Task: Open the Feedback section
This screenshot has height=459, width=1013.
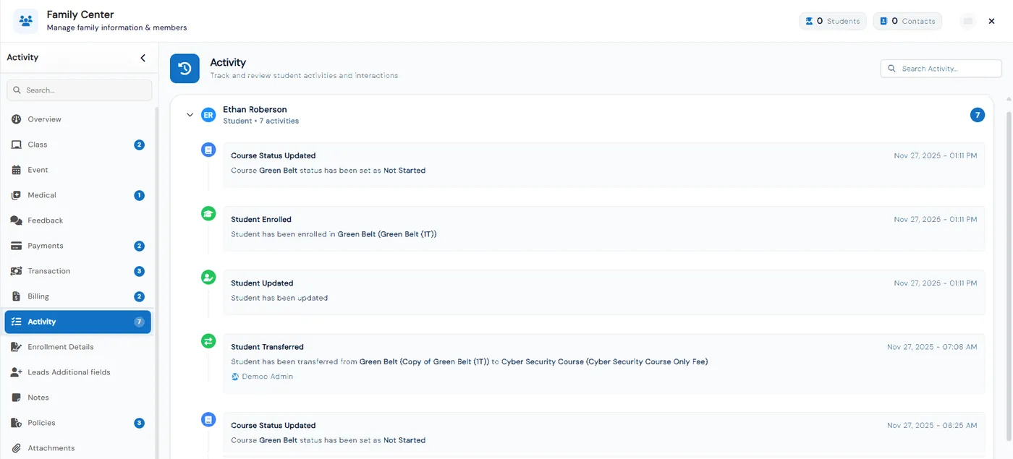Action: pos(78,220)
